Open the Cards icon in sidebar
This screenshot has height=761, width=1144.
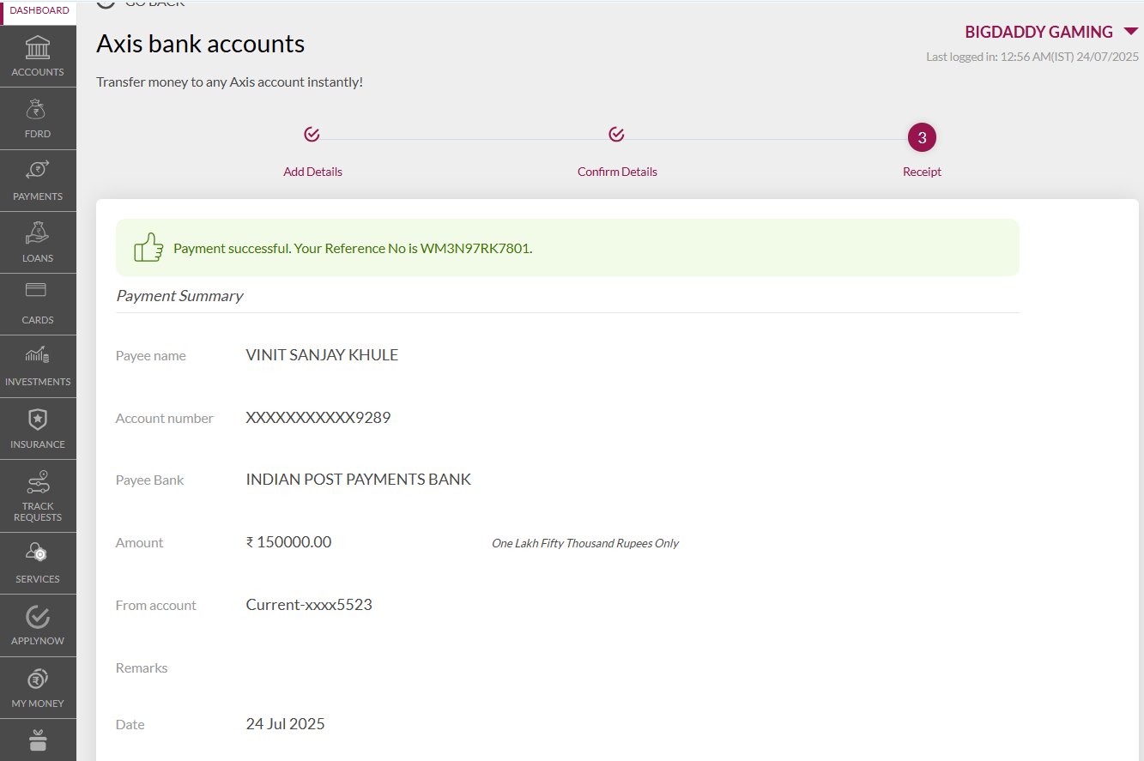point(38,290)
